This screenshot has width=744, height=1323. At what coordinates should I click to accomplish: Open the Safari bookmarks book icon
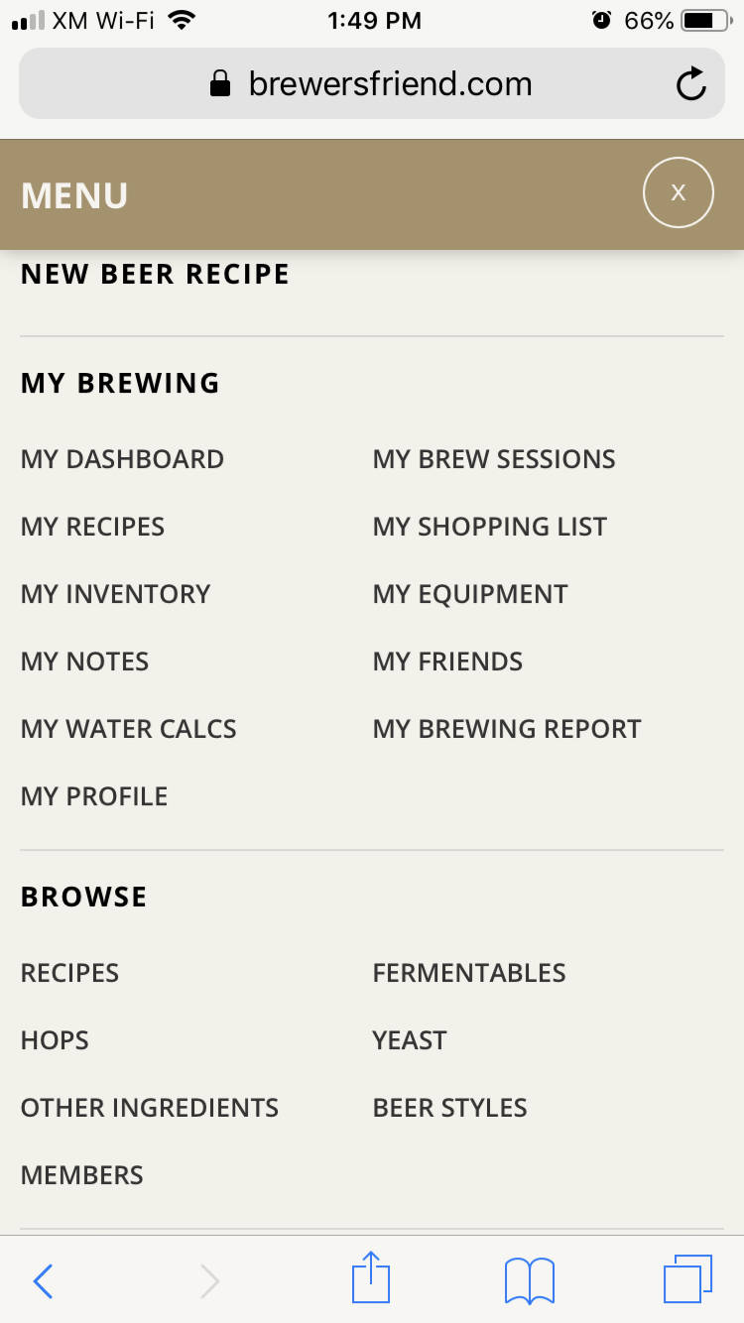coord(530,1280)
